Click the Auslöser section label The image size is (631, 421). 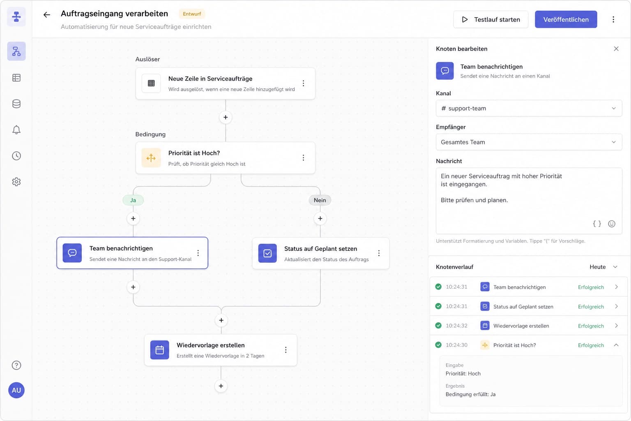[x=147, y=59]
